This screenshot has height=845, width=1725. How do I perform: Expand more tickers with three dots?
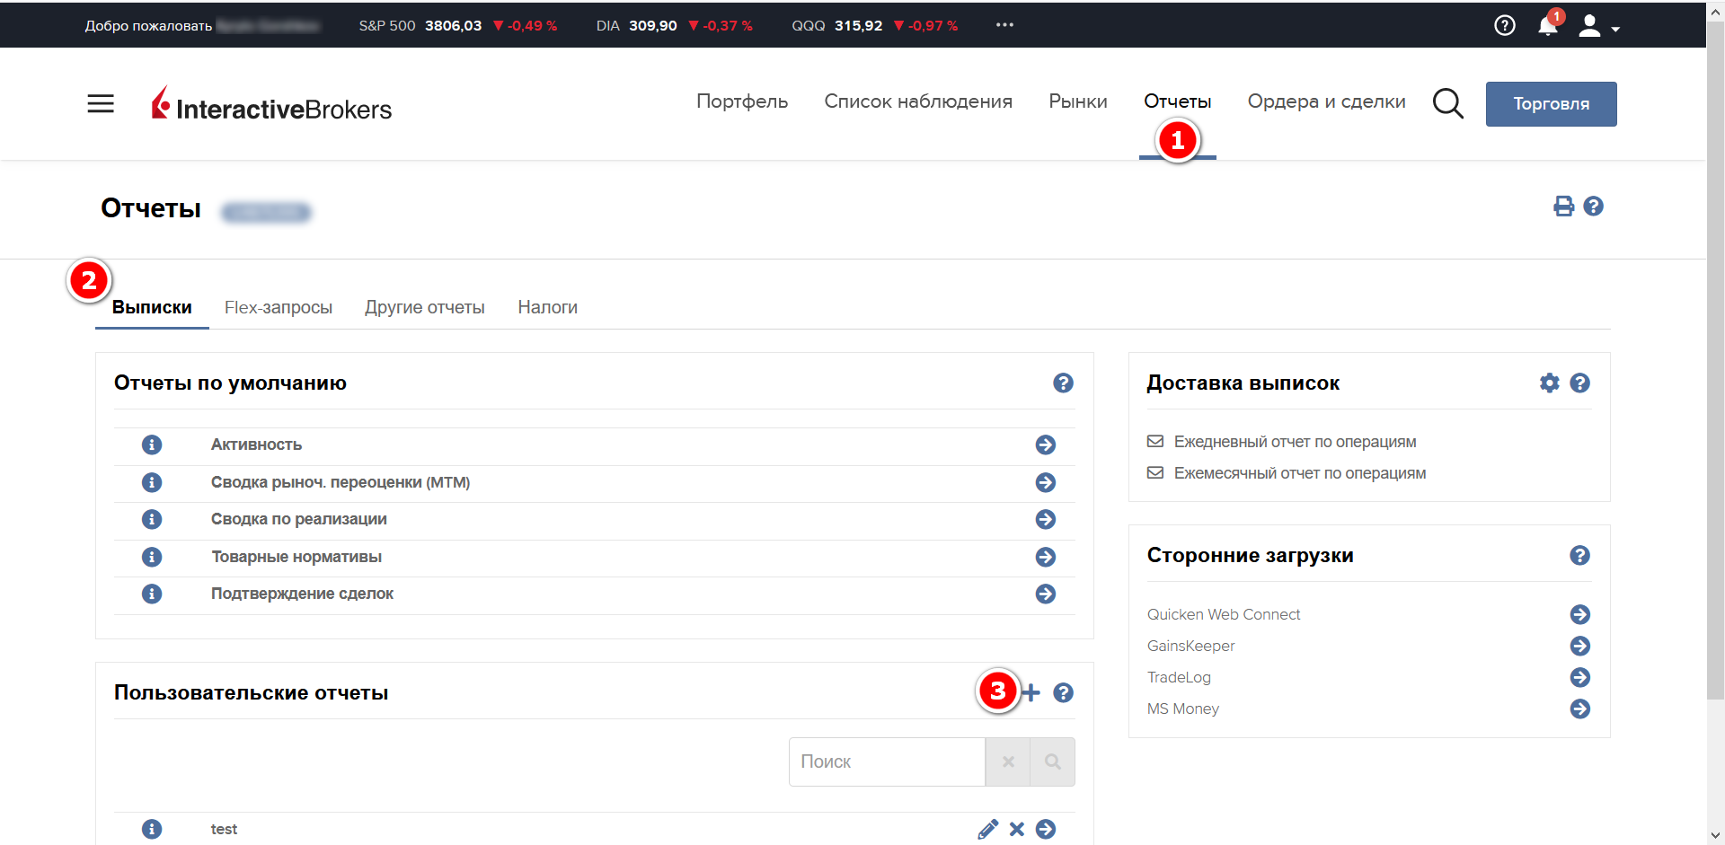tap(1004, 25)
